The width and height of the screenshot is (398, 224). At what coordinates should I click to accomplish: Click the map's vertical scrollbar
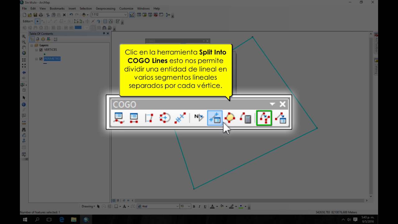(370, 115)
